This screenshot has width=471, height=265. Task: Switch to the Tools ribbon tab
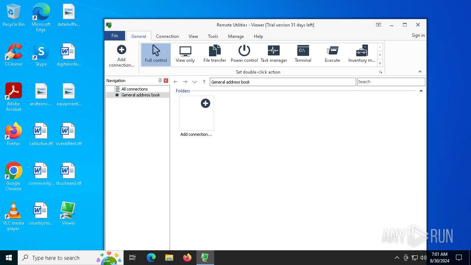coord(213,36)
